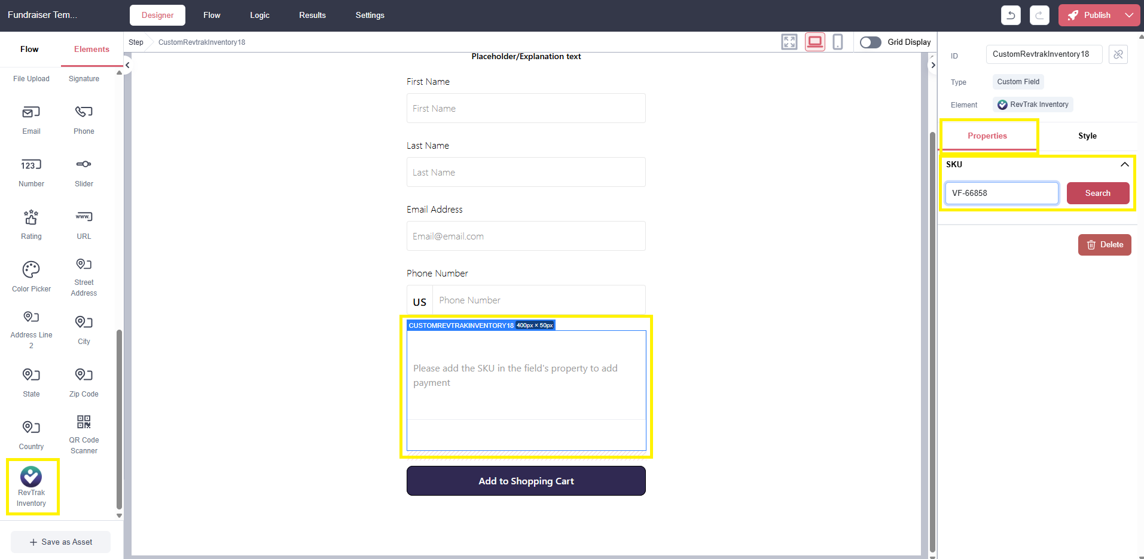The height and width of the screenshot is (559, 1144).
Task: Add the Rating element
Action: [31, 225]
